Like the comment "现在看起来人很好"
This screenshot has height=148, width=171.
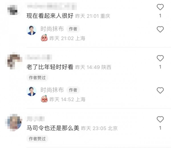tap(160, 7)
